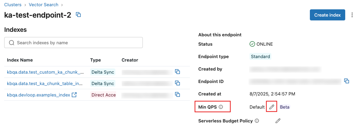Go to Vector Search breadcrumb

pyautogui.click(x=43, y=4)
